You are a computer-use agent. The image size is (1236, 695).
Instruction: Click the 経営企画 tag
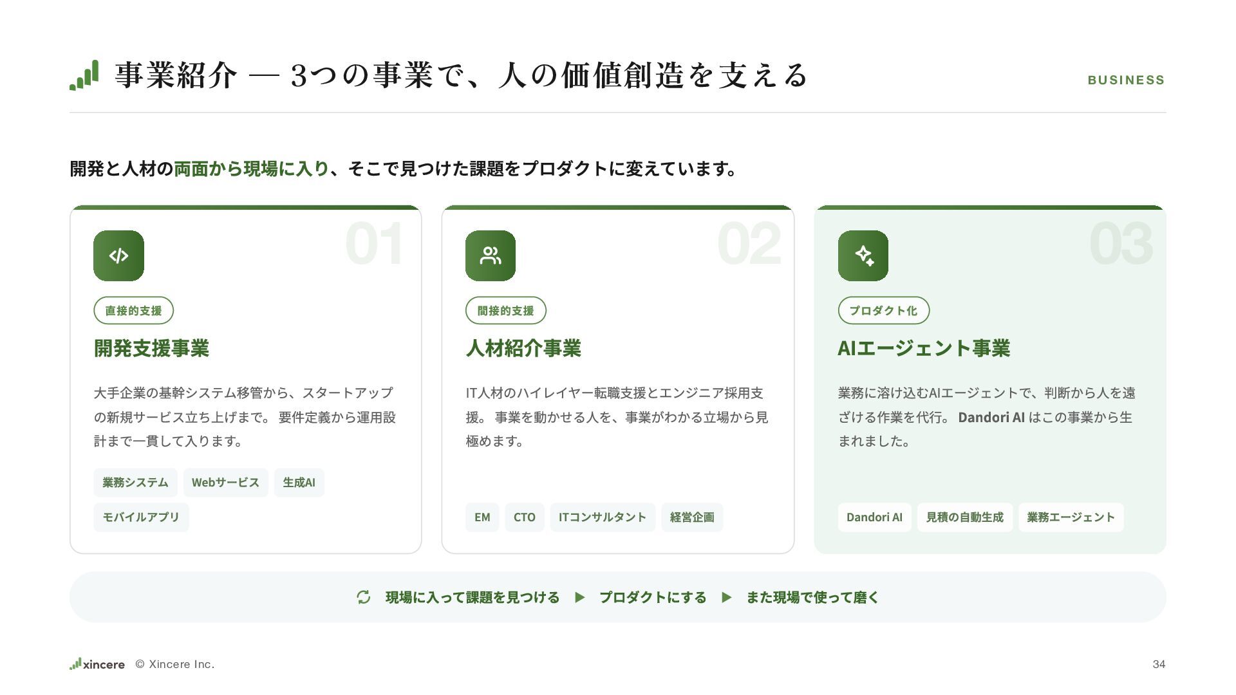point(692,517)
